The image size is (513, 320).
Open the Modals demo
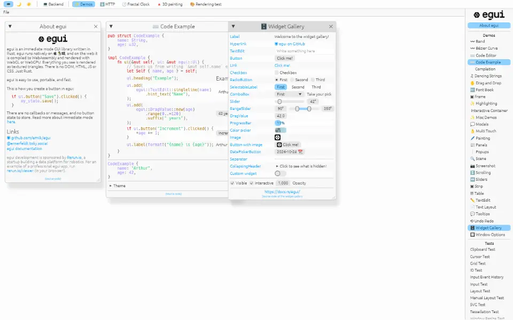479,124
